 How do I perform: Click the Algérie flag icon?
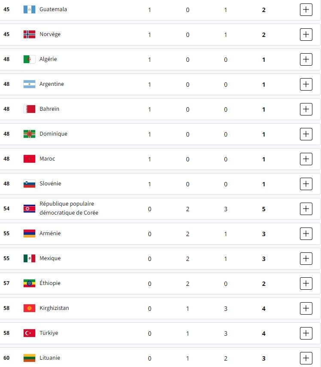pyautogui.click(x=29, y=59)
